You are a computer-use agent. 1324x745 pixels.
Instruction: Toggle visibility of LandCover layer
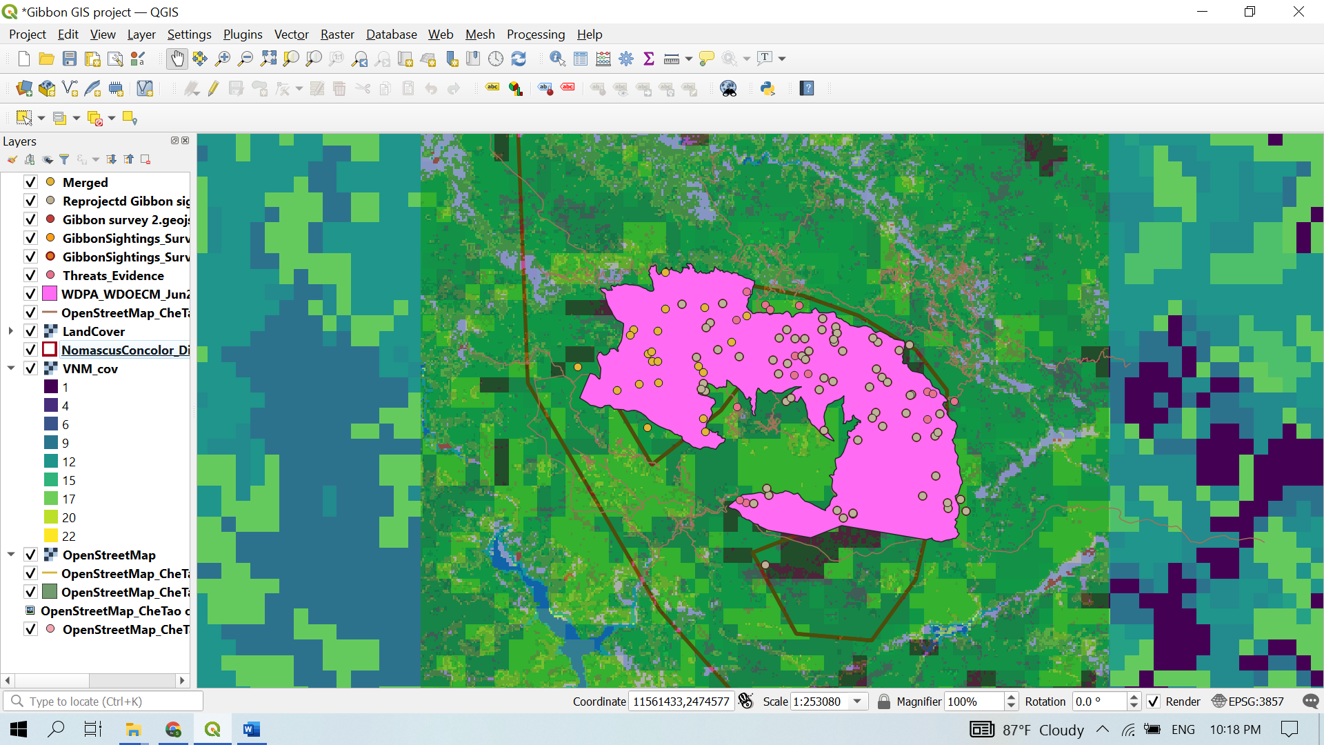tap(30, 331)
